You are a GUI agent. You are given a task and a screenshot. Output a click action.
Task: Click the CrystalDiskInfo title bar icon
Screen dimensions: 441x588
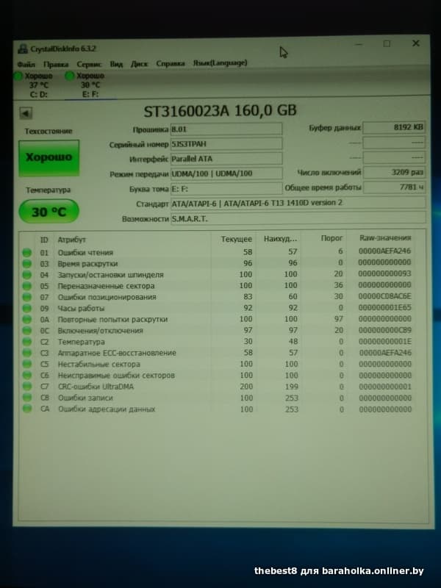pos(23,49)
